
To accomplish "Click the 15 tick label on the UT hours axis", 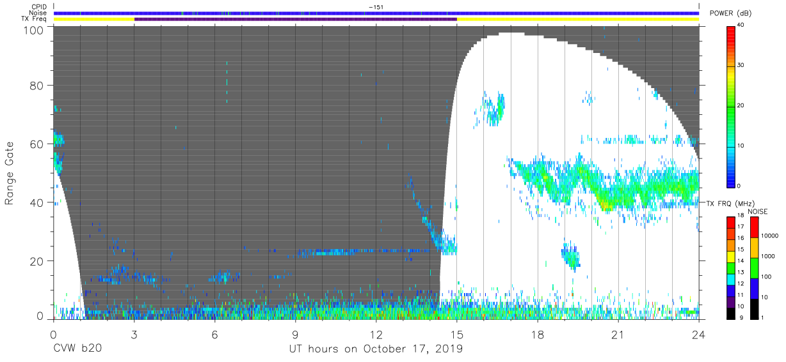I will [457, 334].
